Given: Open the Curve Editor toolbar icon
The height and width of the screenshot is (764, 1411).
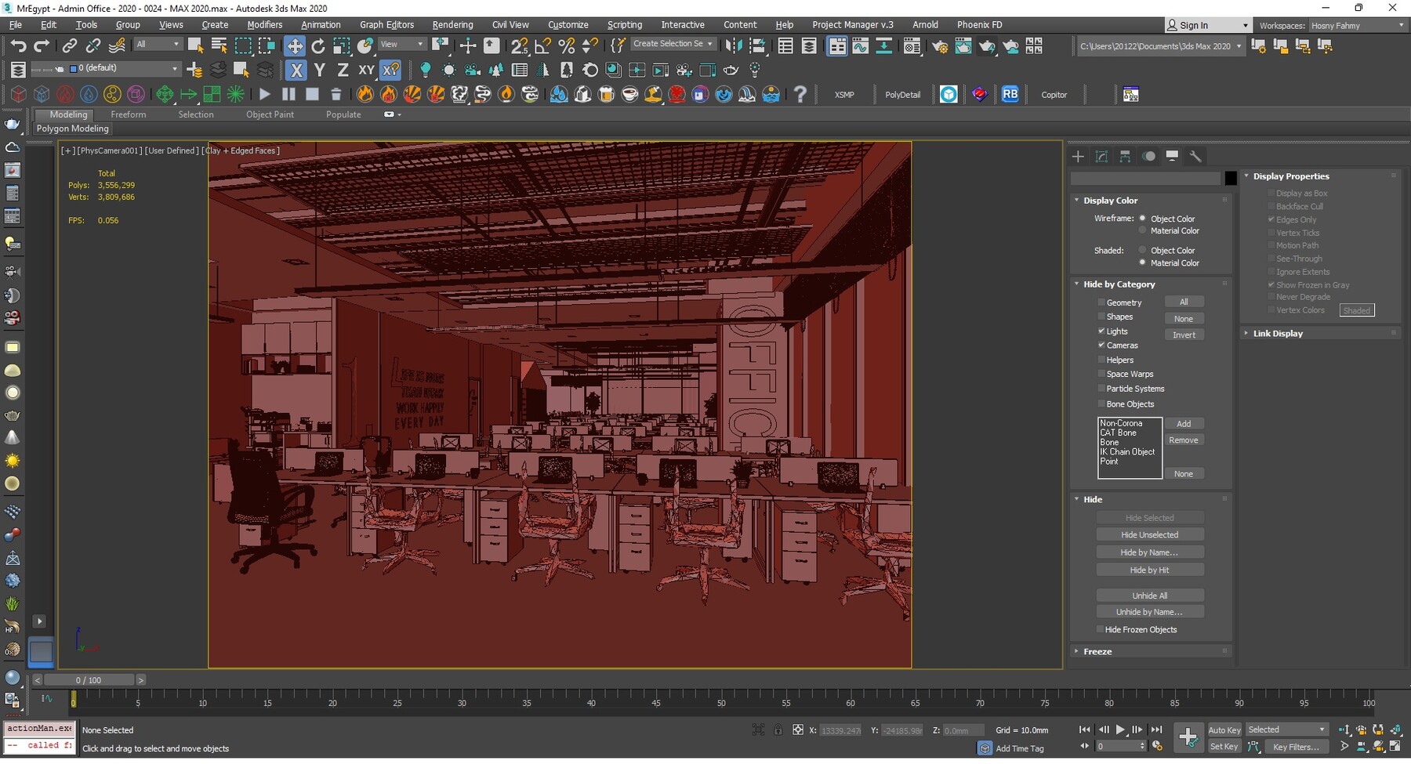Looking at the screenshot, I should coord(861,45).
